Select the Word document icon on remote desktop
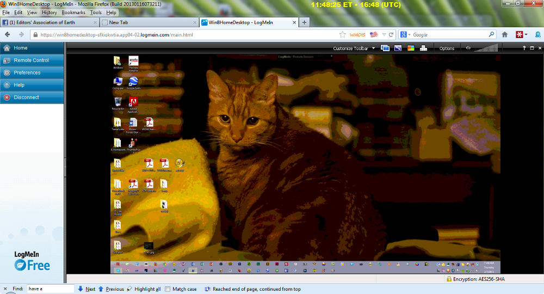 point(133,125)
